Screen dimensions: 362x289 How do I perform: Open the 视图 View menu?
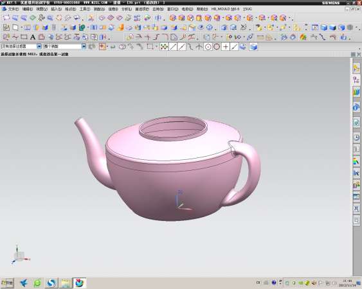pyautogui.click(x=42, y=9)
